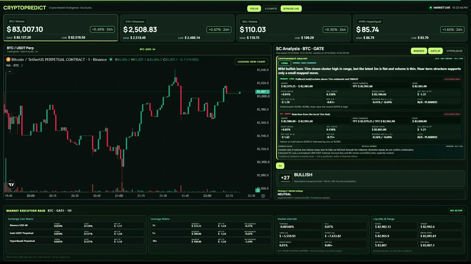Enable Focus mode
Image resolution: width=471 pixels, height=264 pixels.
(x=254, y=8)
